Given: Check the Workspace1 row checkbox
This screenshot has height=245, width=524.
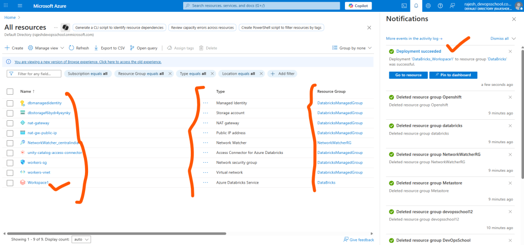Looking at the screenshot, I should 10,183.
